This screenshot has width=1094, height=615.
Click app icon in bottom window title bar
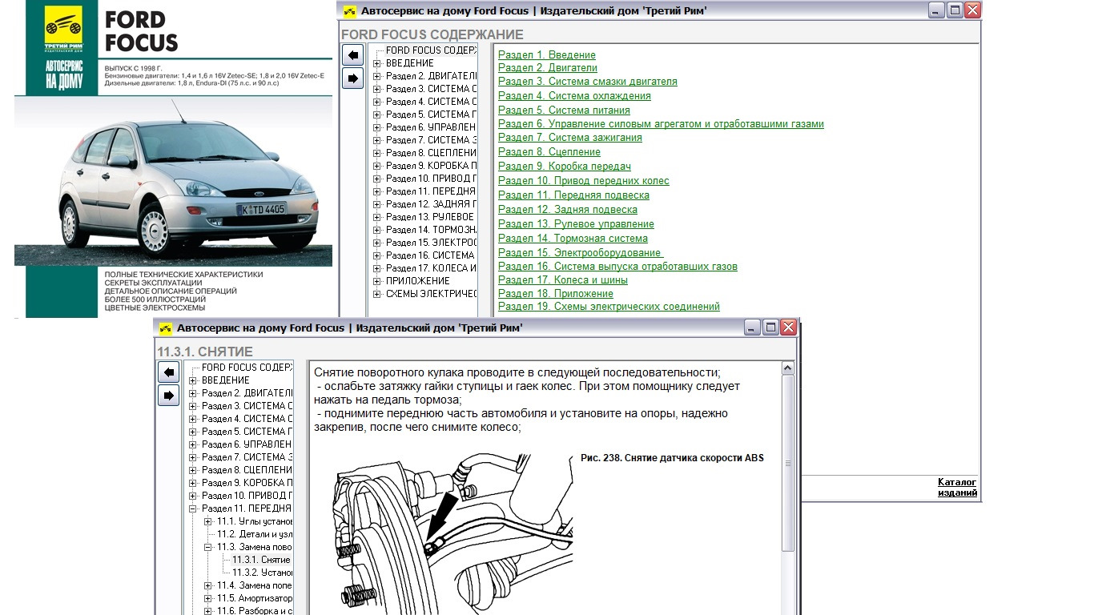166,328
